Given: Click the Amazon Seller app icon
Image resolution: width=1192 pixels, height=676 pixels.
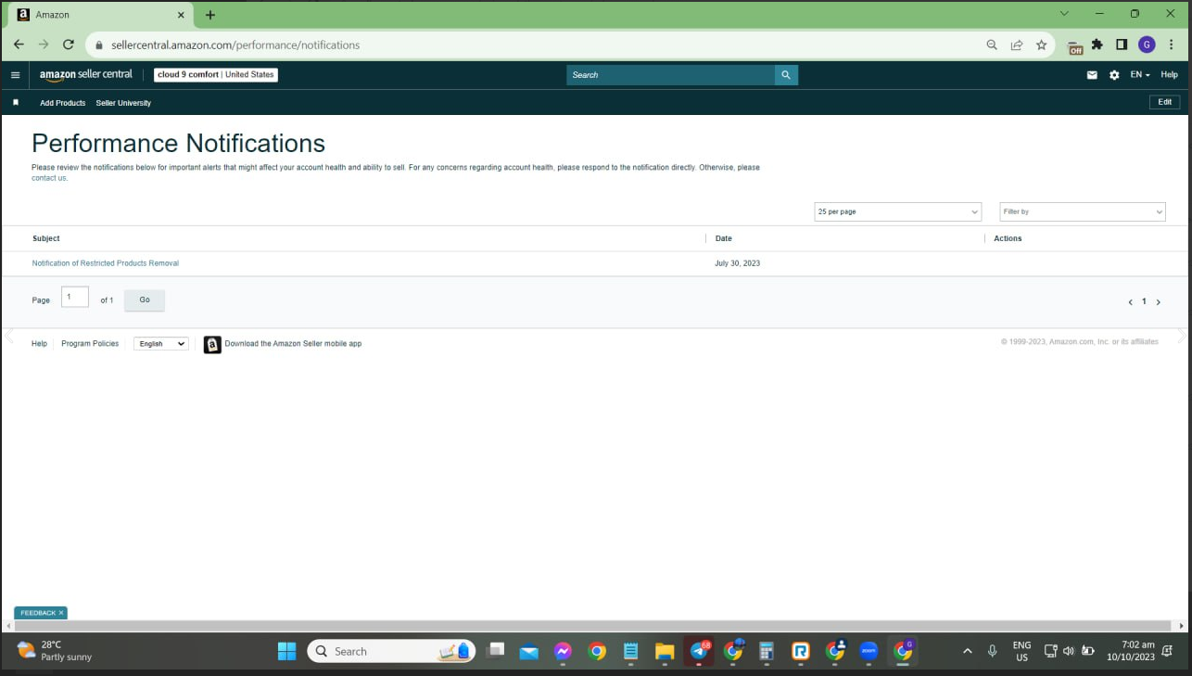Looking at the screenshot, I should pos(212,344).
